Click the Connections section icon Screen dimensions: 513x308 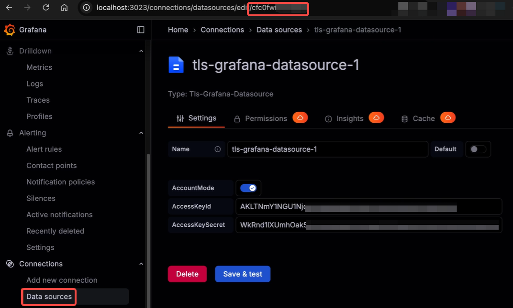(10, 264)
